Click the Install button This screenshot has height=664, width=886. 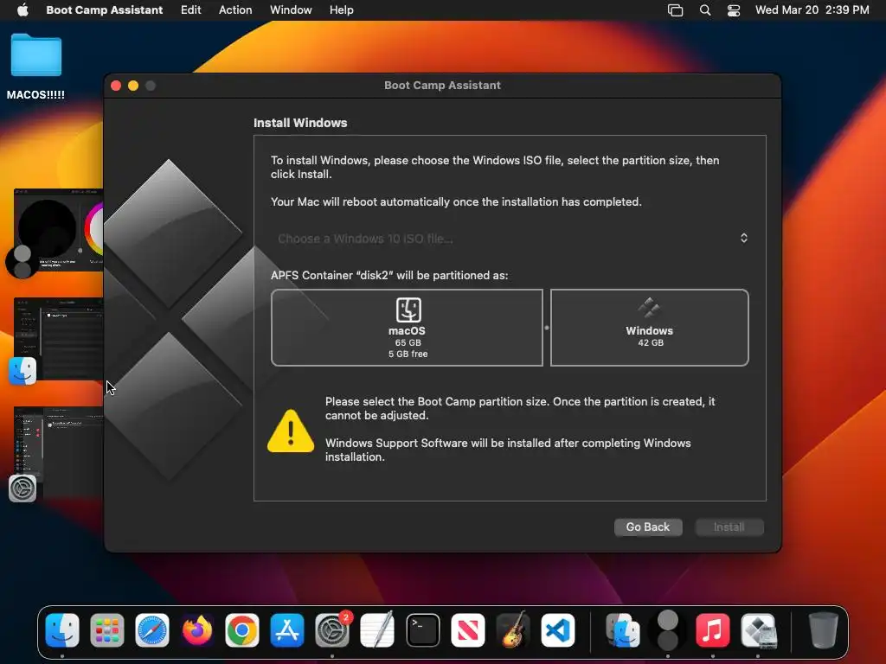729,527
